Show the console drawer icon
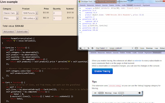 click(84, 48)
